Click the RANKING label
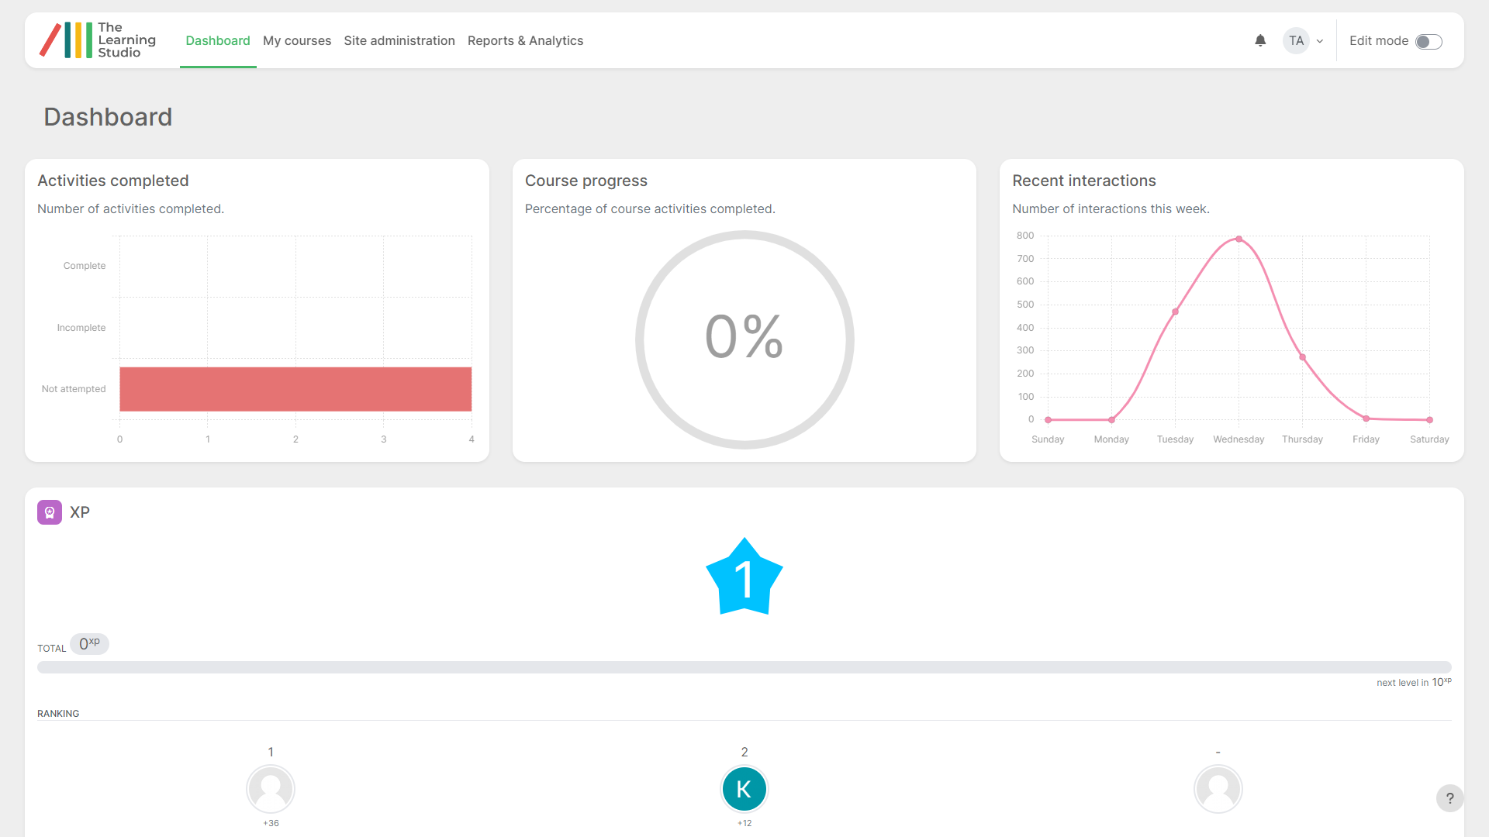Screen dimensions: 1489x837 (58, 714)
